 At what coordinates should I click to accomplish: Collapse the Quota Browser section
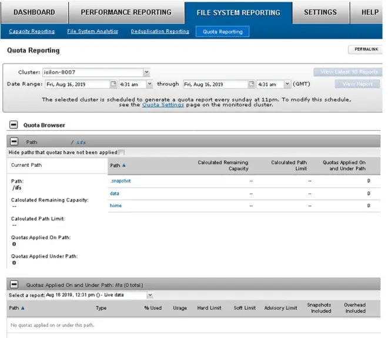pyautogui.click(x=14, y=125)
